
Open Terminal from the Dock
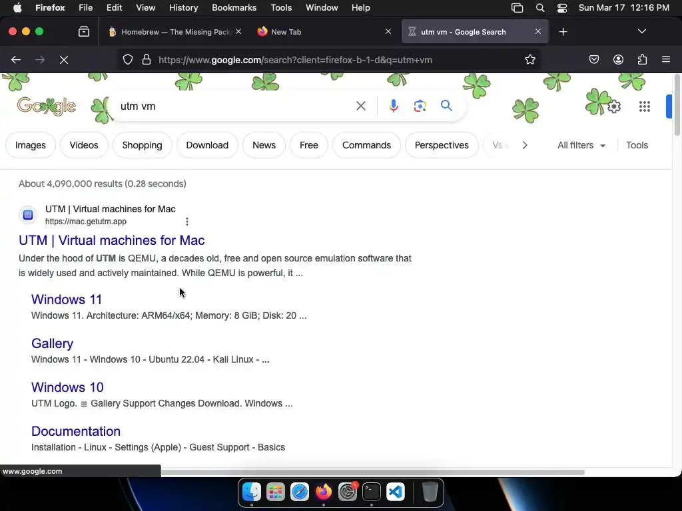click(x=371, y=492)
